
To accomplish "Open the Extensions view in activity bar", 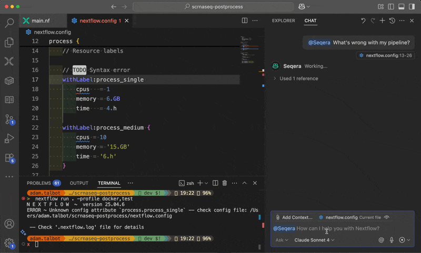I will pyautogui.click(x=9, y=157).
